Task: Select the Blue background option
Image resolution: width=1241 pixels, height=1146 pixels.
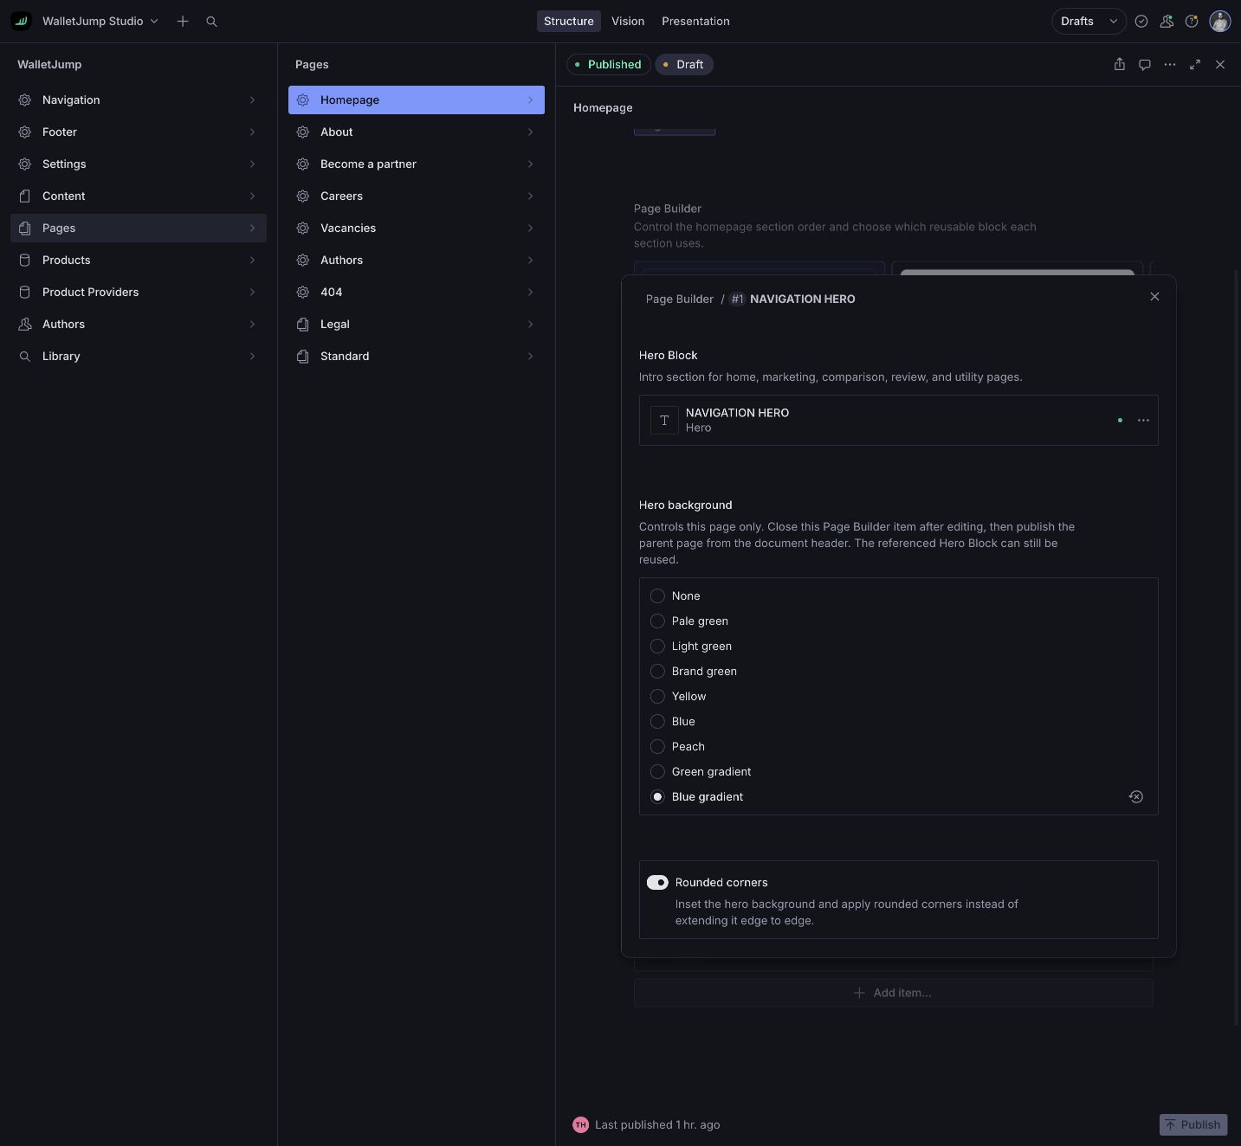Action: [x=657, y=721]
